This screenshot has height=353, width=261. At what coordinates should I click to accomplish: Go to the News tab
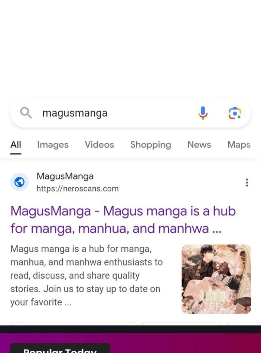(199, 145)
